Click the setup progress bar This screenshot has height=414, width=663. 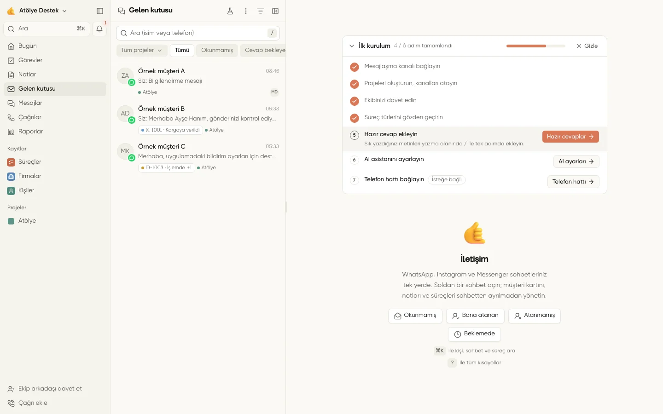(x=535, y=46)
